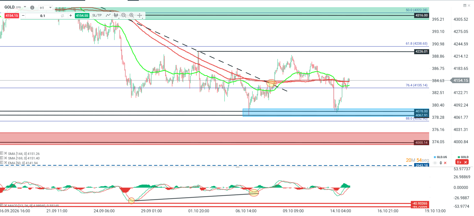Viewport: 474px width, 216px height.
Task: Click the X on the red GOLD button
Action: (x=466, y=162)
